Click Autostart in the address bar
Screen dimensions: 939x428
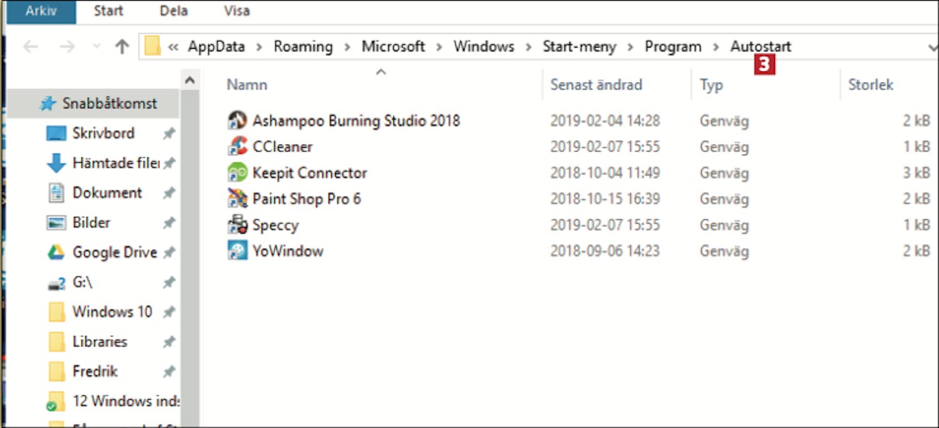point(761,47)
